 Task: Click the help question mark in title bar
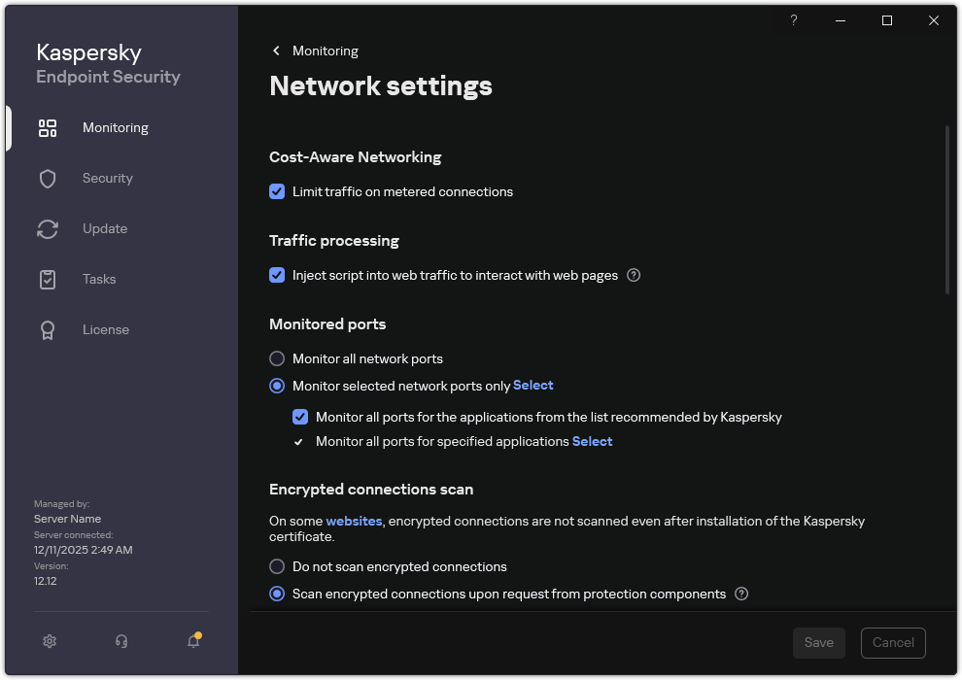(794, 20)
